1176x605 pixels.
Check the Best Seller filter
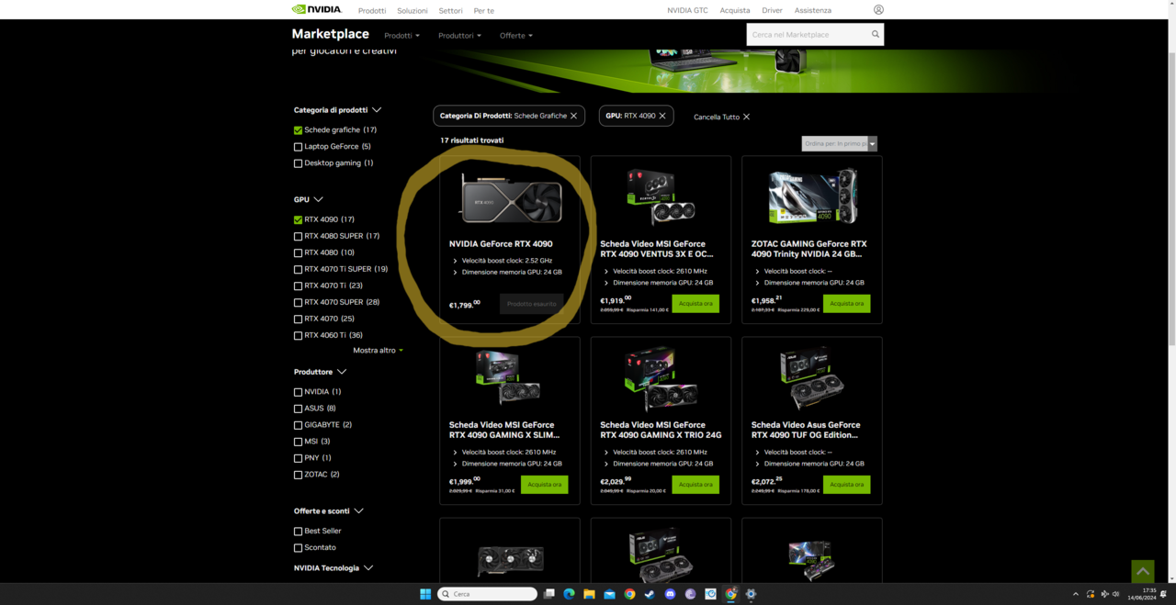(x=298, y=532)
